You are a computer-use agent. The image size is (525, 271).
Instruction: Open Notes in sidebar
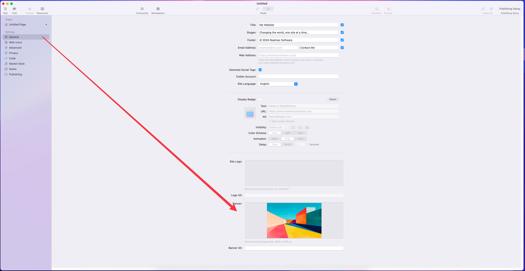[x=26, y=69]
